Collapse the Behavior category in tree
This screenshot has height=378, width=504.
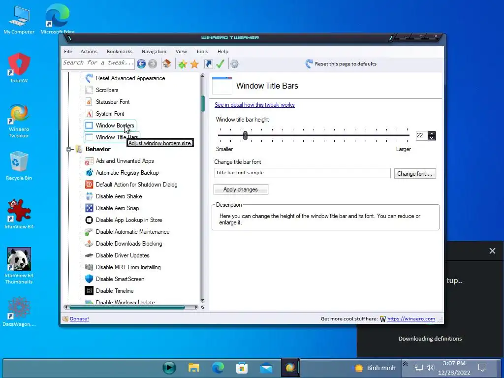pos(68,149)
